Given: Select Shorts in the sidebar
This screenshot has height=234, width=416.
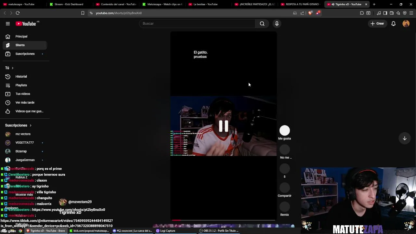Looking at the screenshot, I should (x=25, y=45).
